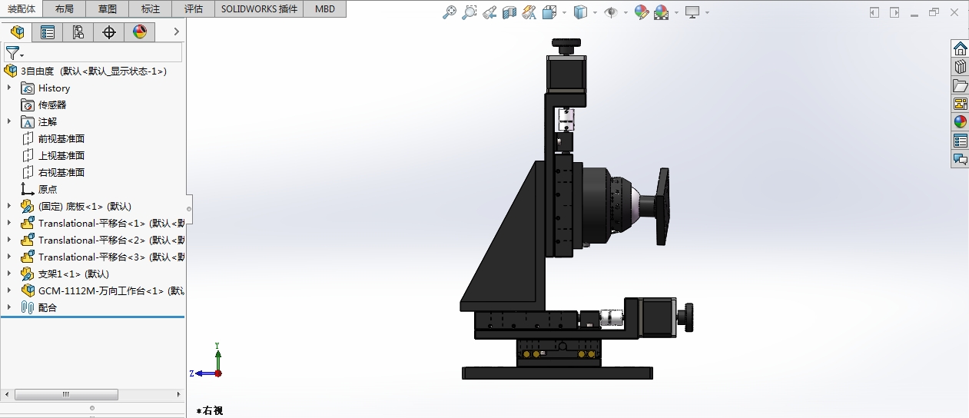
Task: Select 上视基准面 plane
Action: click(x=53, y=155)
